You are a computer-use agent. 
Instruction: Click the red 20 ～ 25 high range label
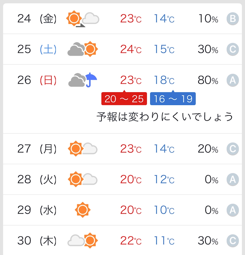(124, 99)
